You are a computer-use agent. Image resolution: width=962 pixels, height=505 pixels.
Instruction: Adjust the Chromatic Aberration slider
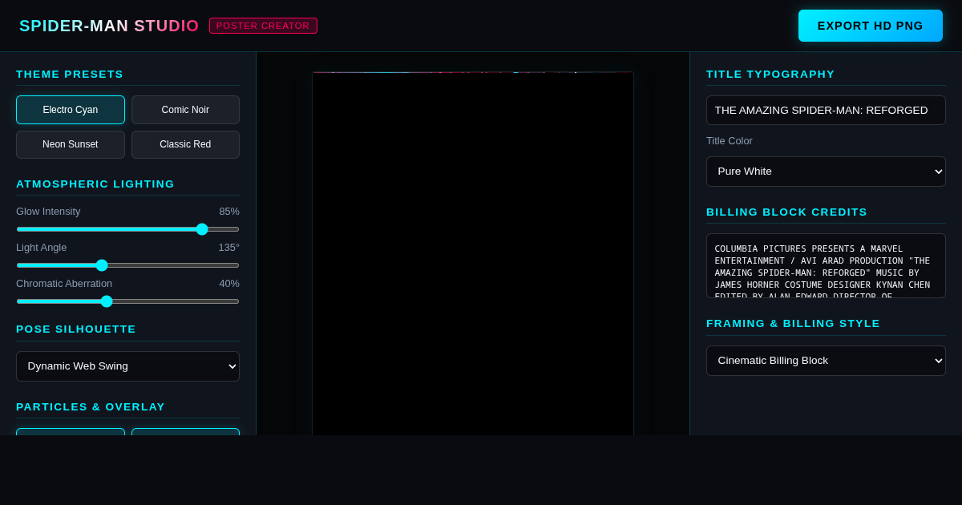(127, 301)
